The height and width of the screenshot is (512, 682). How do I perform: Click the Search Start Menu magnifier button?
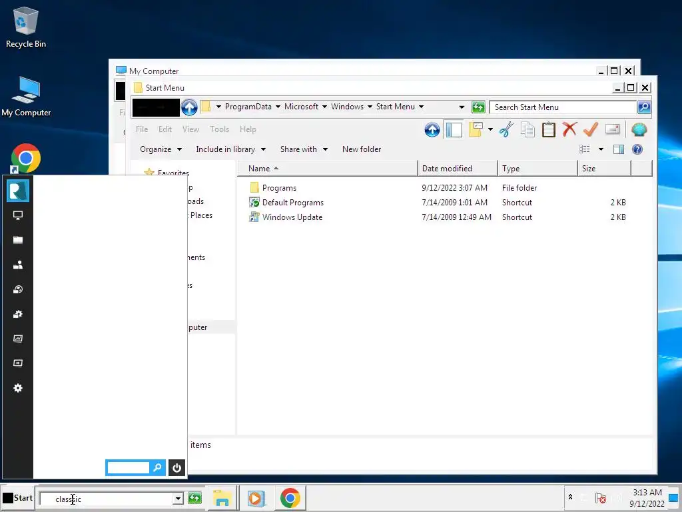[644, 107]
